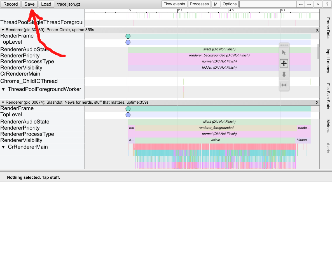The width and height of the screenshot is (332, 265).
Task: Click the right arrow navigation button
Action: [309, 4]
